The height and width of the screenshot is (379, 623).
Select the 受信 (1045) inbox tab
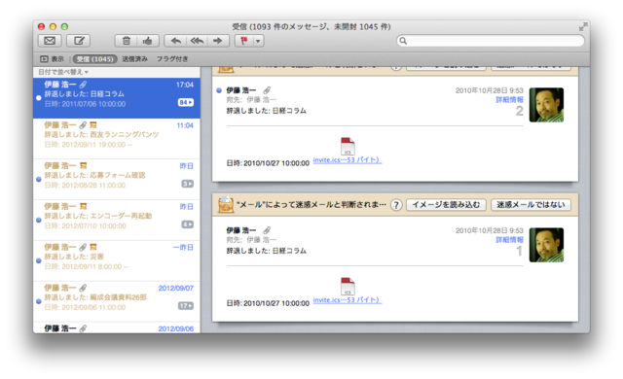(95, 59)
